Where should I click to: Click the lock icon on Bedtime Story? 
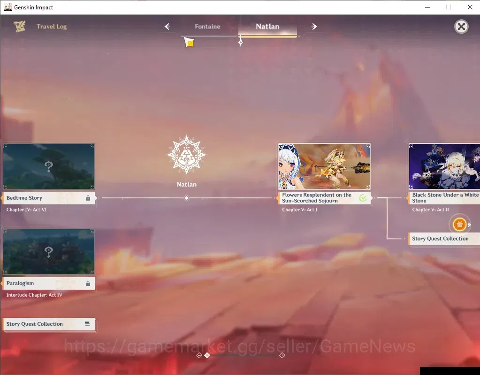(x=88, y=198)
